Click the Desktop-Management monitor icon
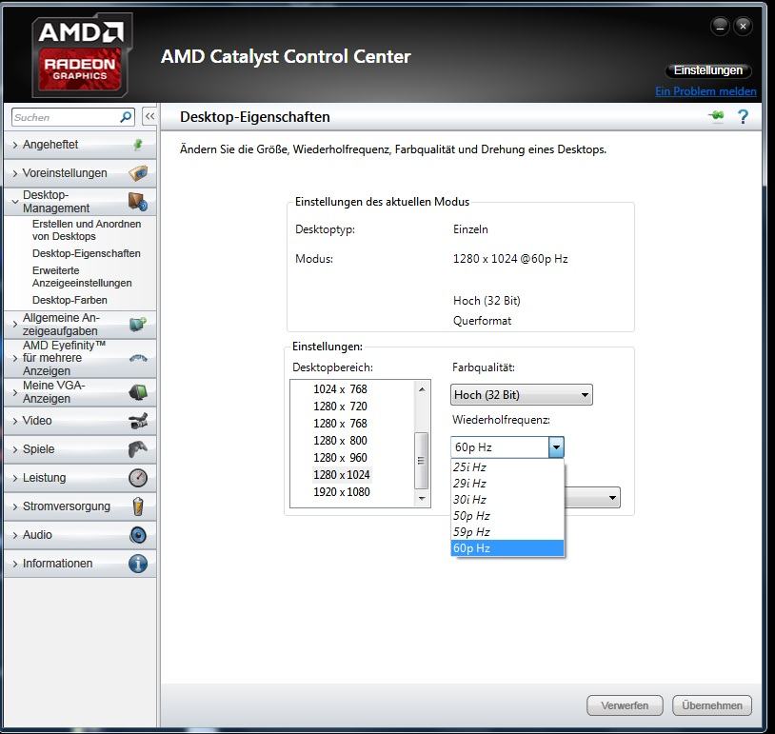Screen dimensions: 775x734 pos(138,201)
